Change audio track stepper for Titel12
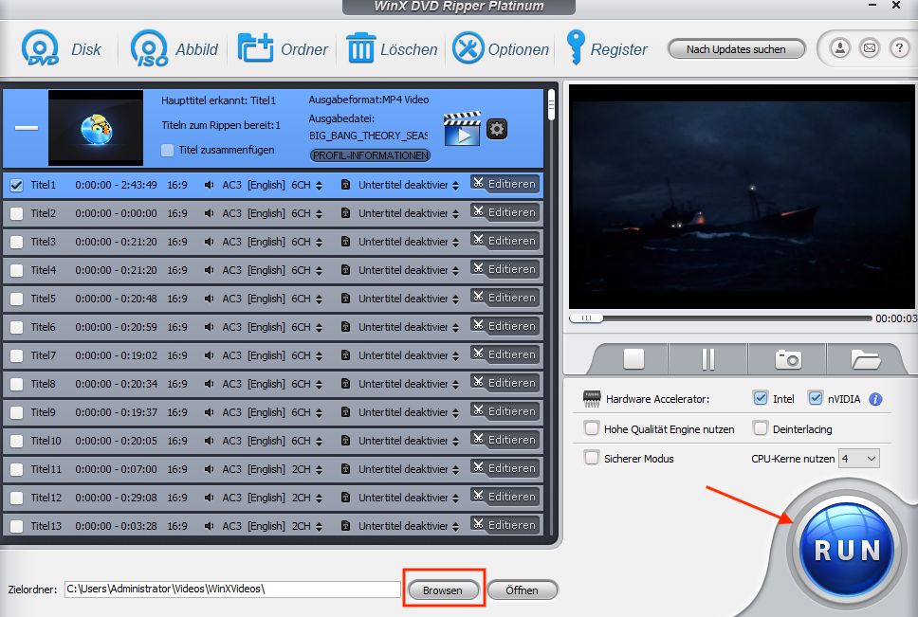Screen dimensions: 918x617 (319, 499)
